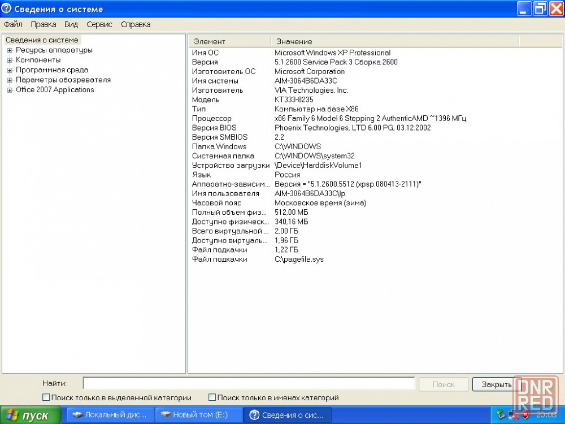Screen dimensions: 565x424
Task: Expand the Компоненты tree node
Action: pyautogui.click(x=10, y=60)
